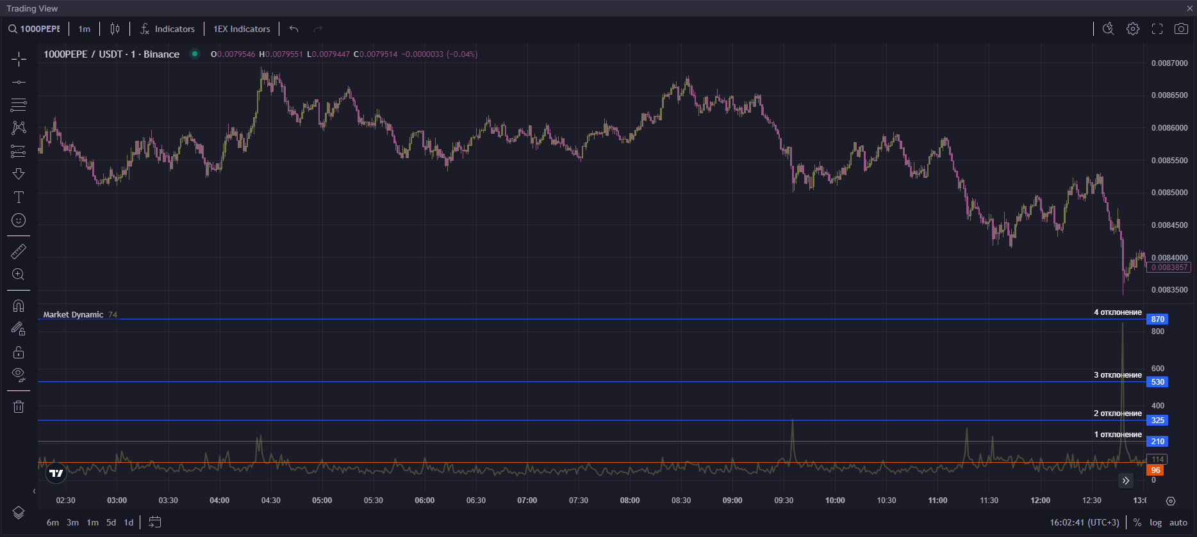Image resolution: width=1197 pixels, height=537 pixels.
Task: Pick the ruler measure tool
Action: coord(19,252)
